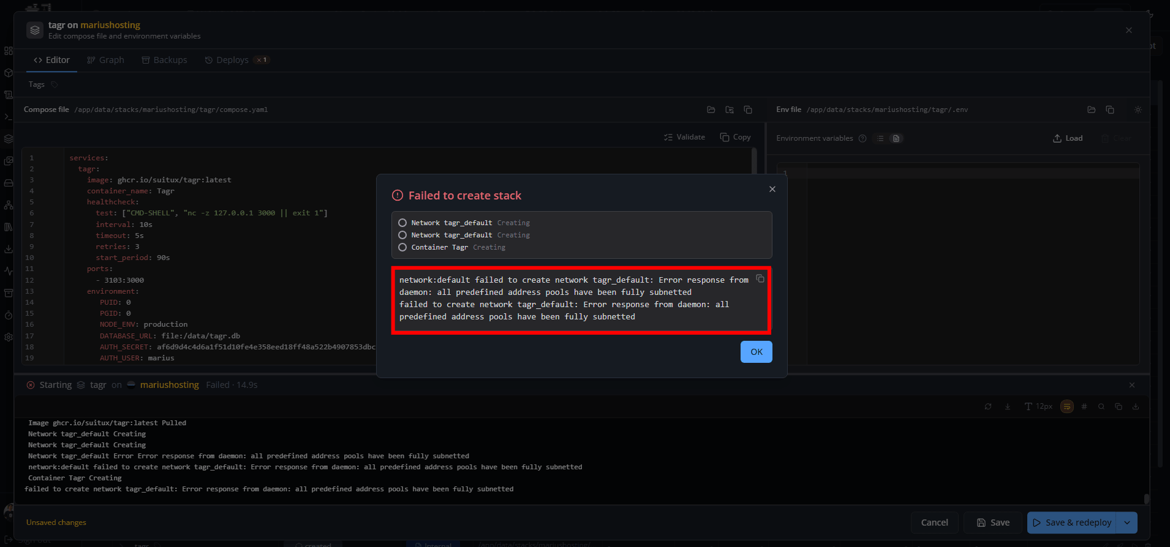Viewport: 1170px width, 547px height.
Task: Click Save & redeploy
Action: (x=1072, y=523)
